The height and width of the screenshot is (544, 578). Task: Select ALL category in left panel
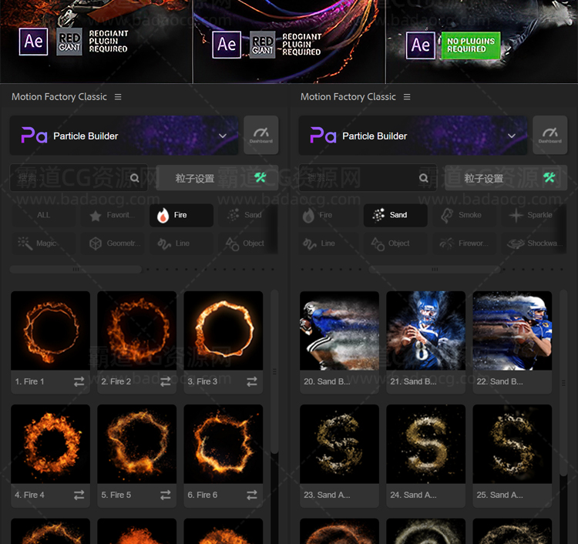[x=43, y=215]
